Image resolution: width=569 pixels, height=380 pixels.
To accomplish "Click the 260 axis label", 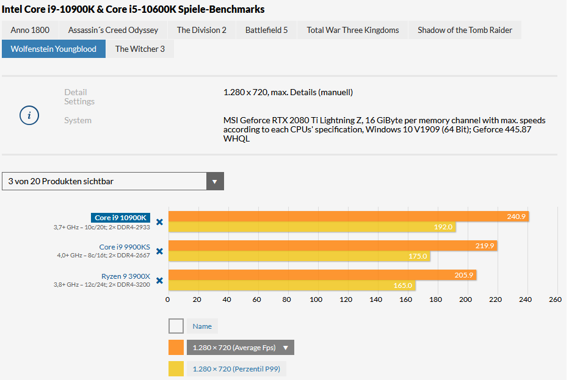I will [x=555, y=299].
